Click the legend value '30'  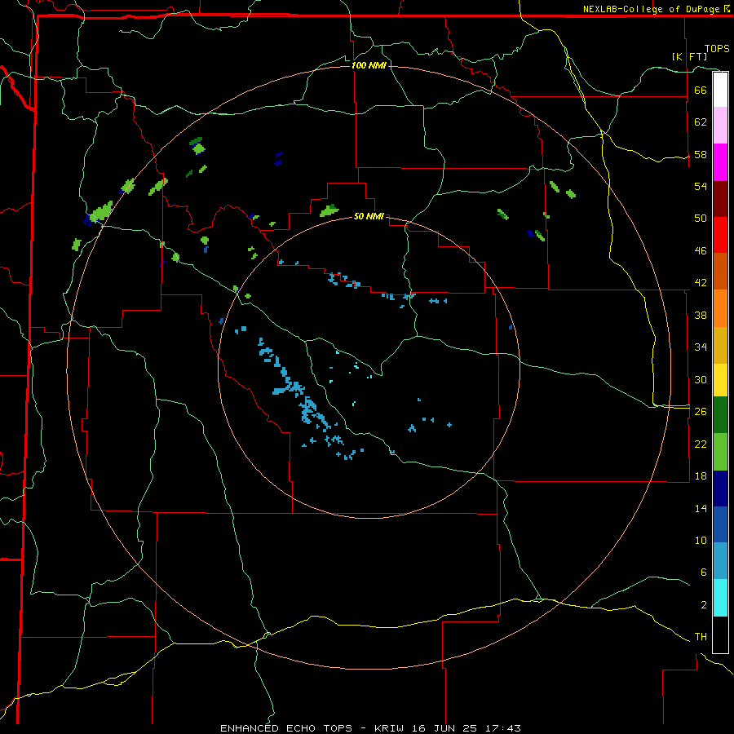701,379
